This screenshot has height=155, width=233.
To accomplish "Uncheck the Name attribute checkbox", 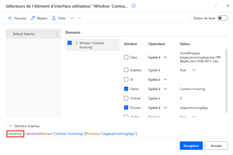I will 126,89.
